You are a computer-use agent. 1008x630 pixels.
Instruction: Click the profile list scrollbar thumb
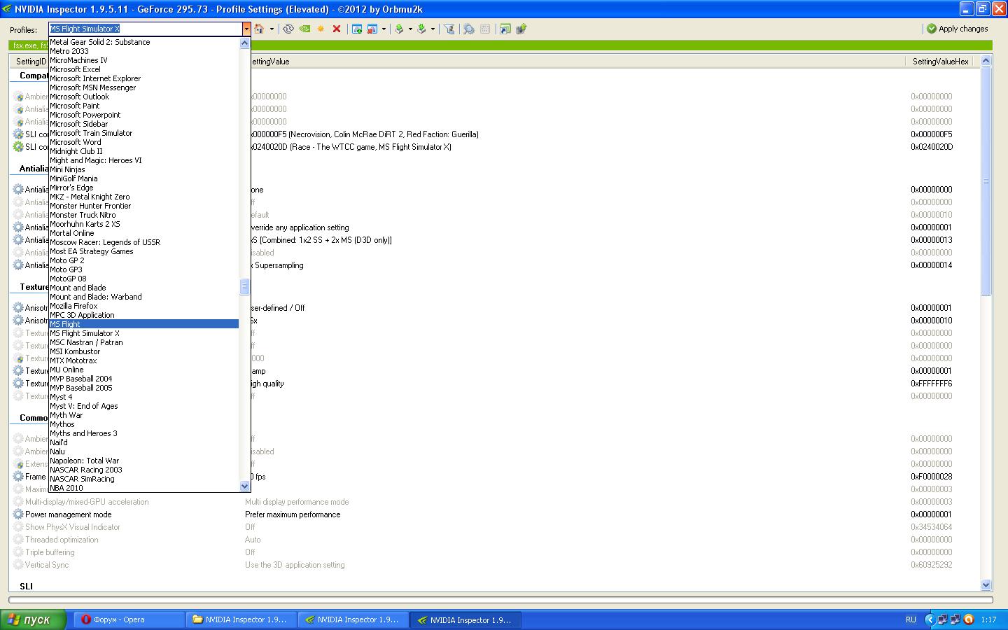pyautogui.click(x=244, y=287)
